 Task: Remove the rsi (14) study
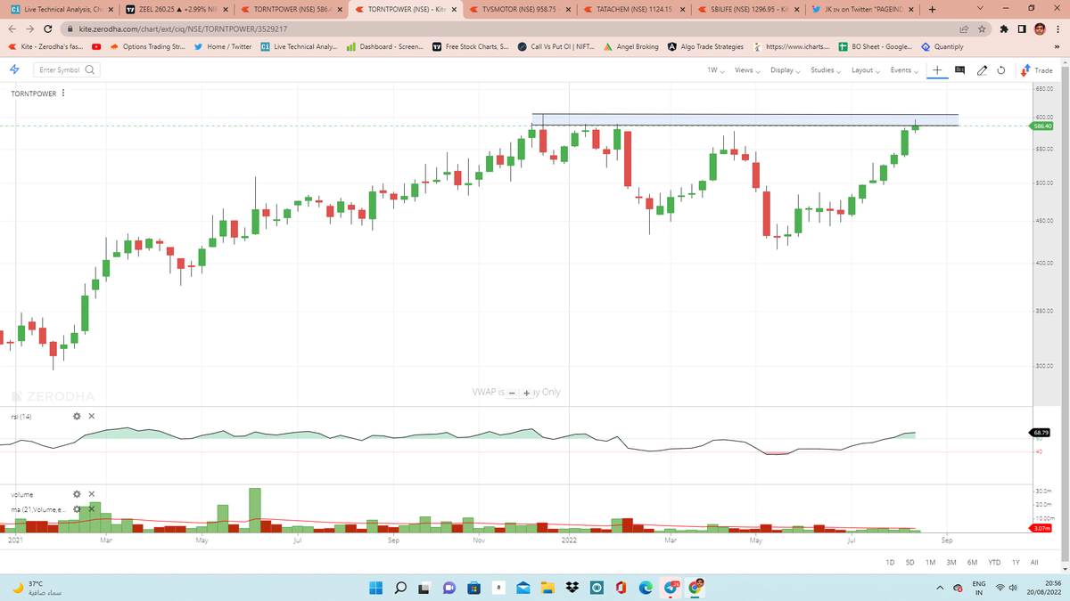92,416
